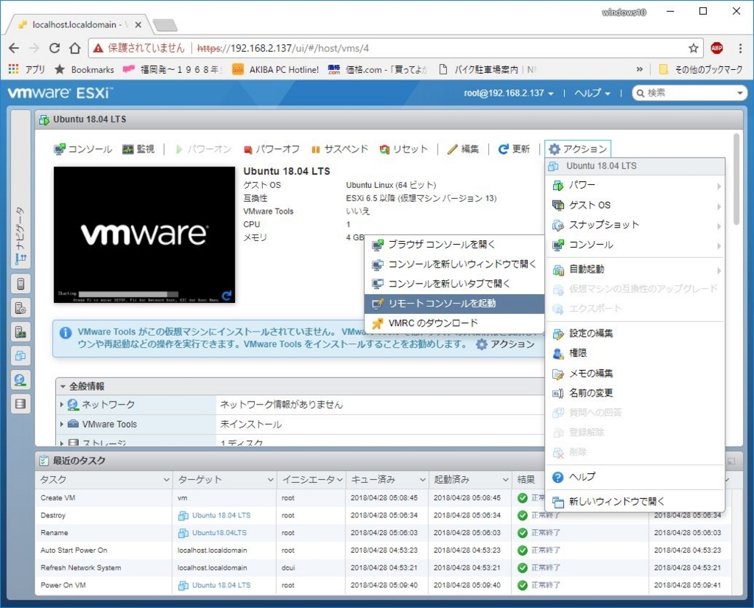754x608 pixels.
Task: Expand the VMware Tools row
Action: pos(62,424)
